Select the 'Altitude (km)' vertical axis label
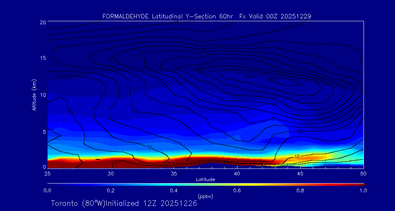This screenshot has width=395, height=211. (34, 95)
